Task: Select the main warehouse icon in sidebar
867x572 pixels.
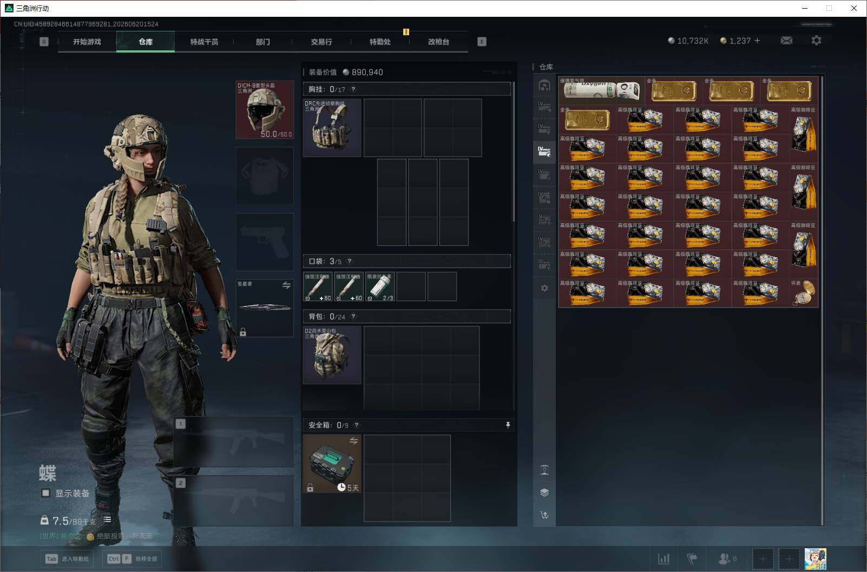Action: tap(544, 85)
